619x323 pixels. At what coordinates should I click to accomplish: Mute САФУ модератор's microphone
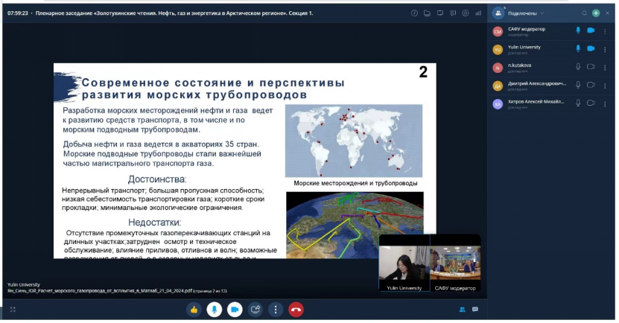(x=578, y=30)
